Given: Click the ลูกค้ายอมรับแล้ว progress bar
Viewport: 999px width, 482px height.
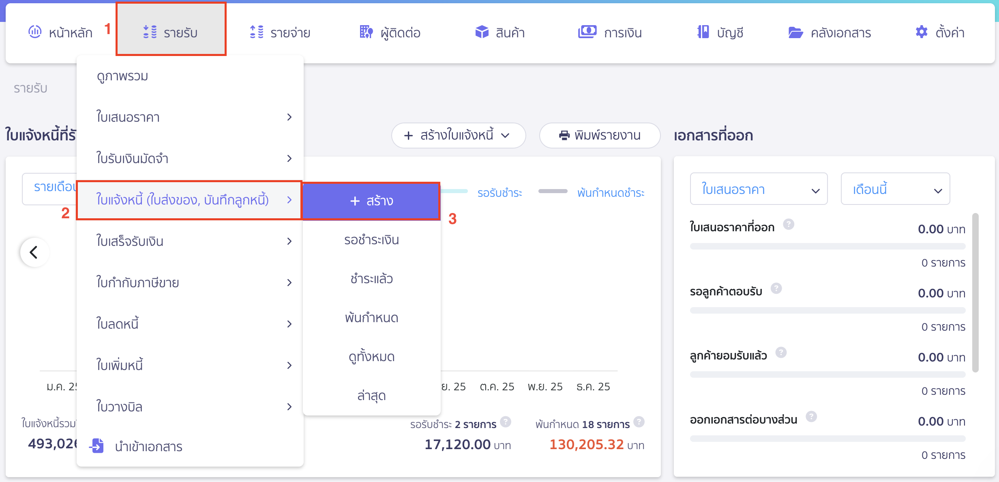Looking at the screenshot, I should point(827,374).
